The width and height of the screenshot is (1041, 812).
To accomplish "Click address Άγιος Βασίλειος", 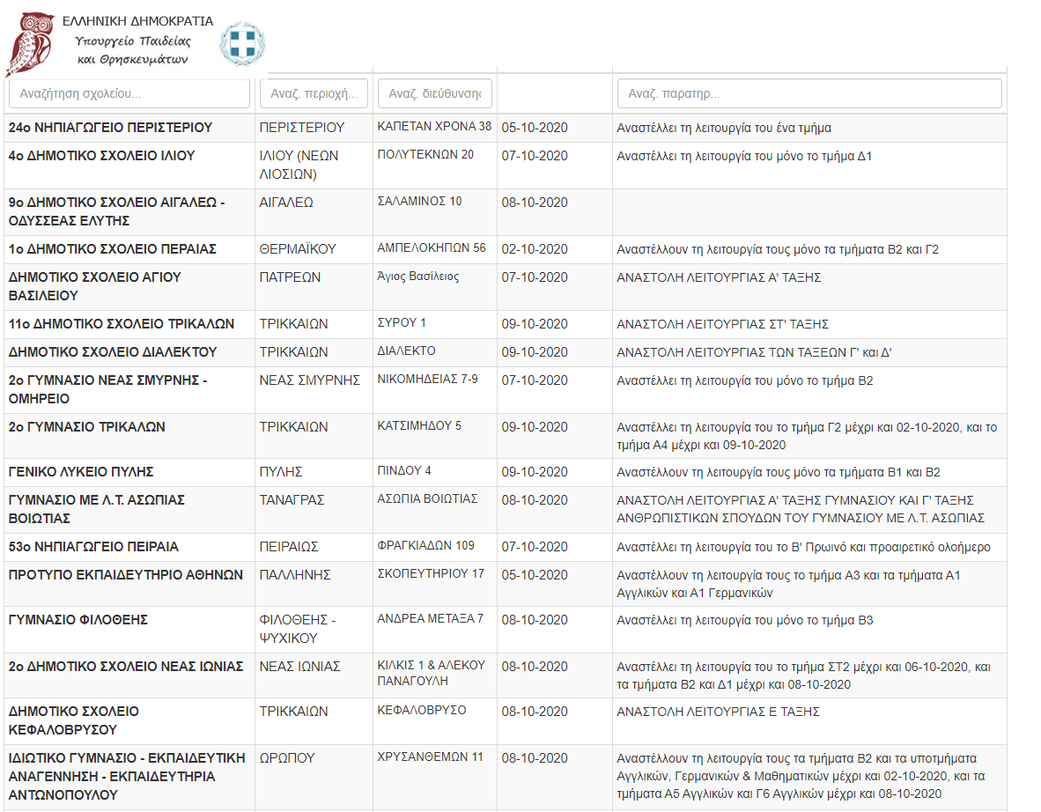I will coord(418,277).
